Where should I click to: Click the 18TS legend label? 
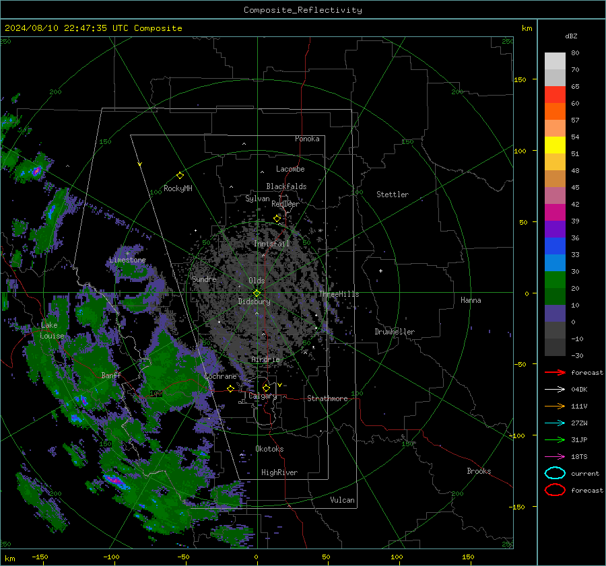(579, 457)
